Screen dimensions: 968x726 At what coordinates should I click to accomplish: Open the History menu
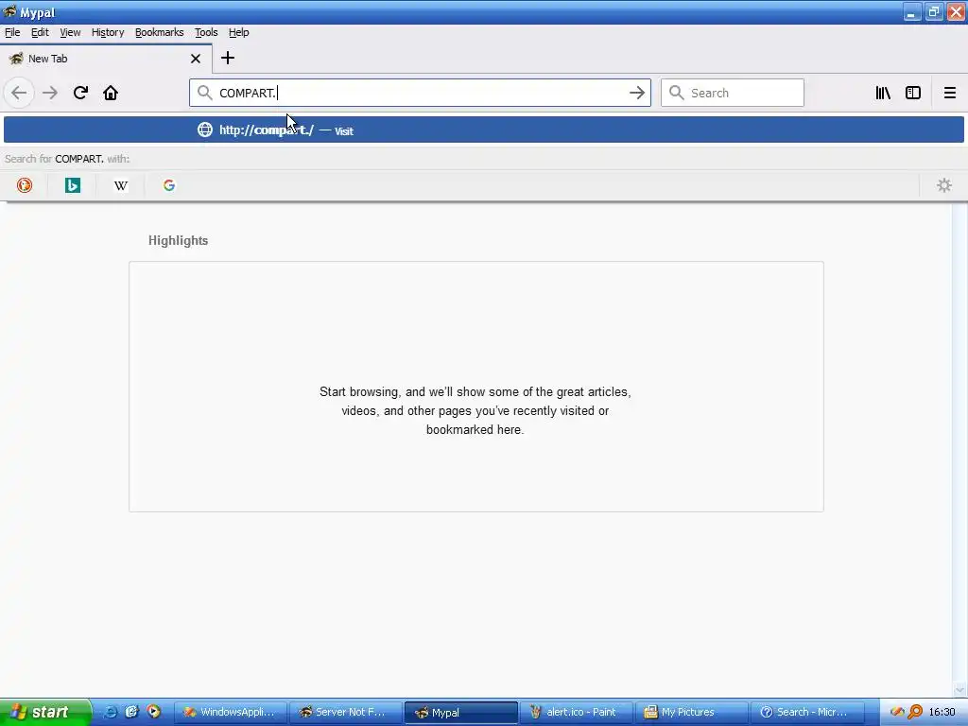(108, 32)
